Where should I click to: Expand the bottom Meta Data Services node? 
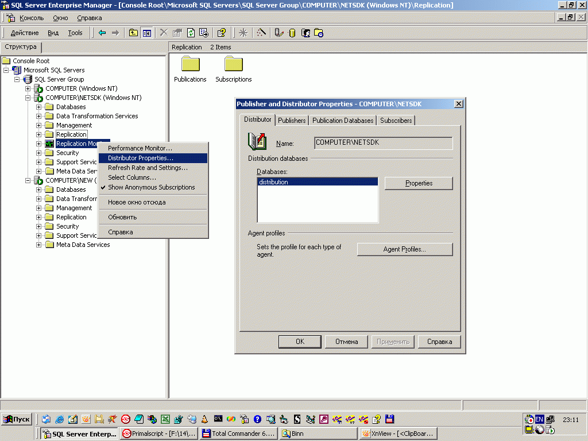click(38, 245)
